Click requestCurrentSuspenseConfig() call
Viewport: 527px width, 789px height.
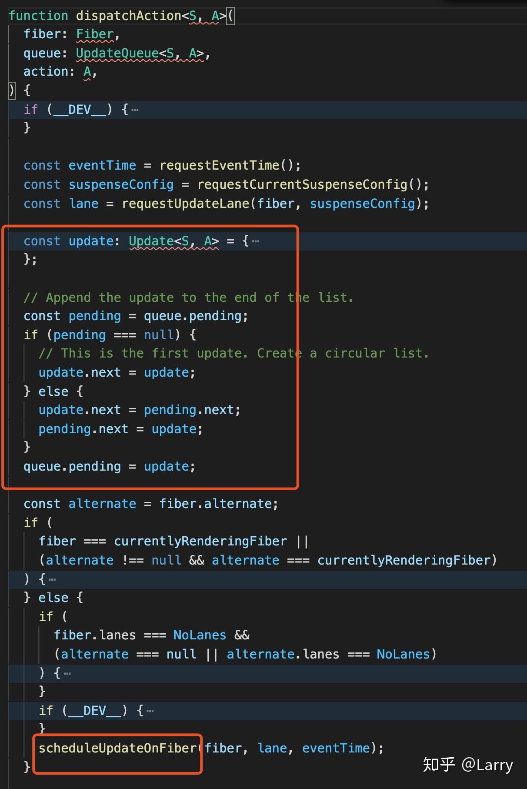coord(309,185)
